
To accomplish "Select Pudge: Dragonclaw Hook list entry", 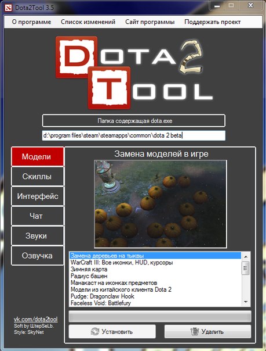I will (x=103, y=296).
